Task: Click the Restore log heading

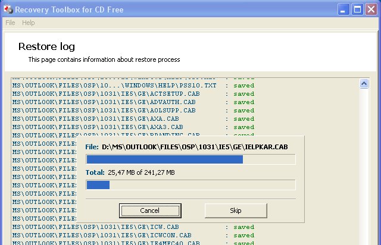Action: [x=46, y=46]
